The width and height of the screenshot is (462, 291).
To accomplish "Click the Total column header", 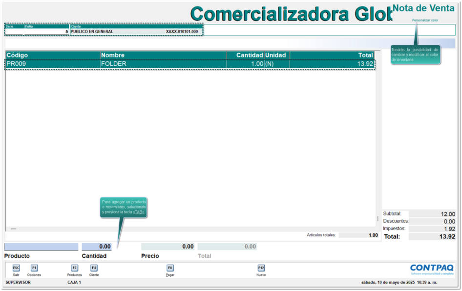I will click(x=332, y=55).
